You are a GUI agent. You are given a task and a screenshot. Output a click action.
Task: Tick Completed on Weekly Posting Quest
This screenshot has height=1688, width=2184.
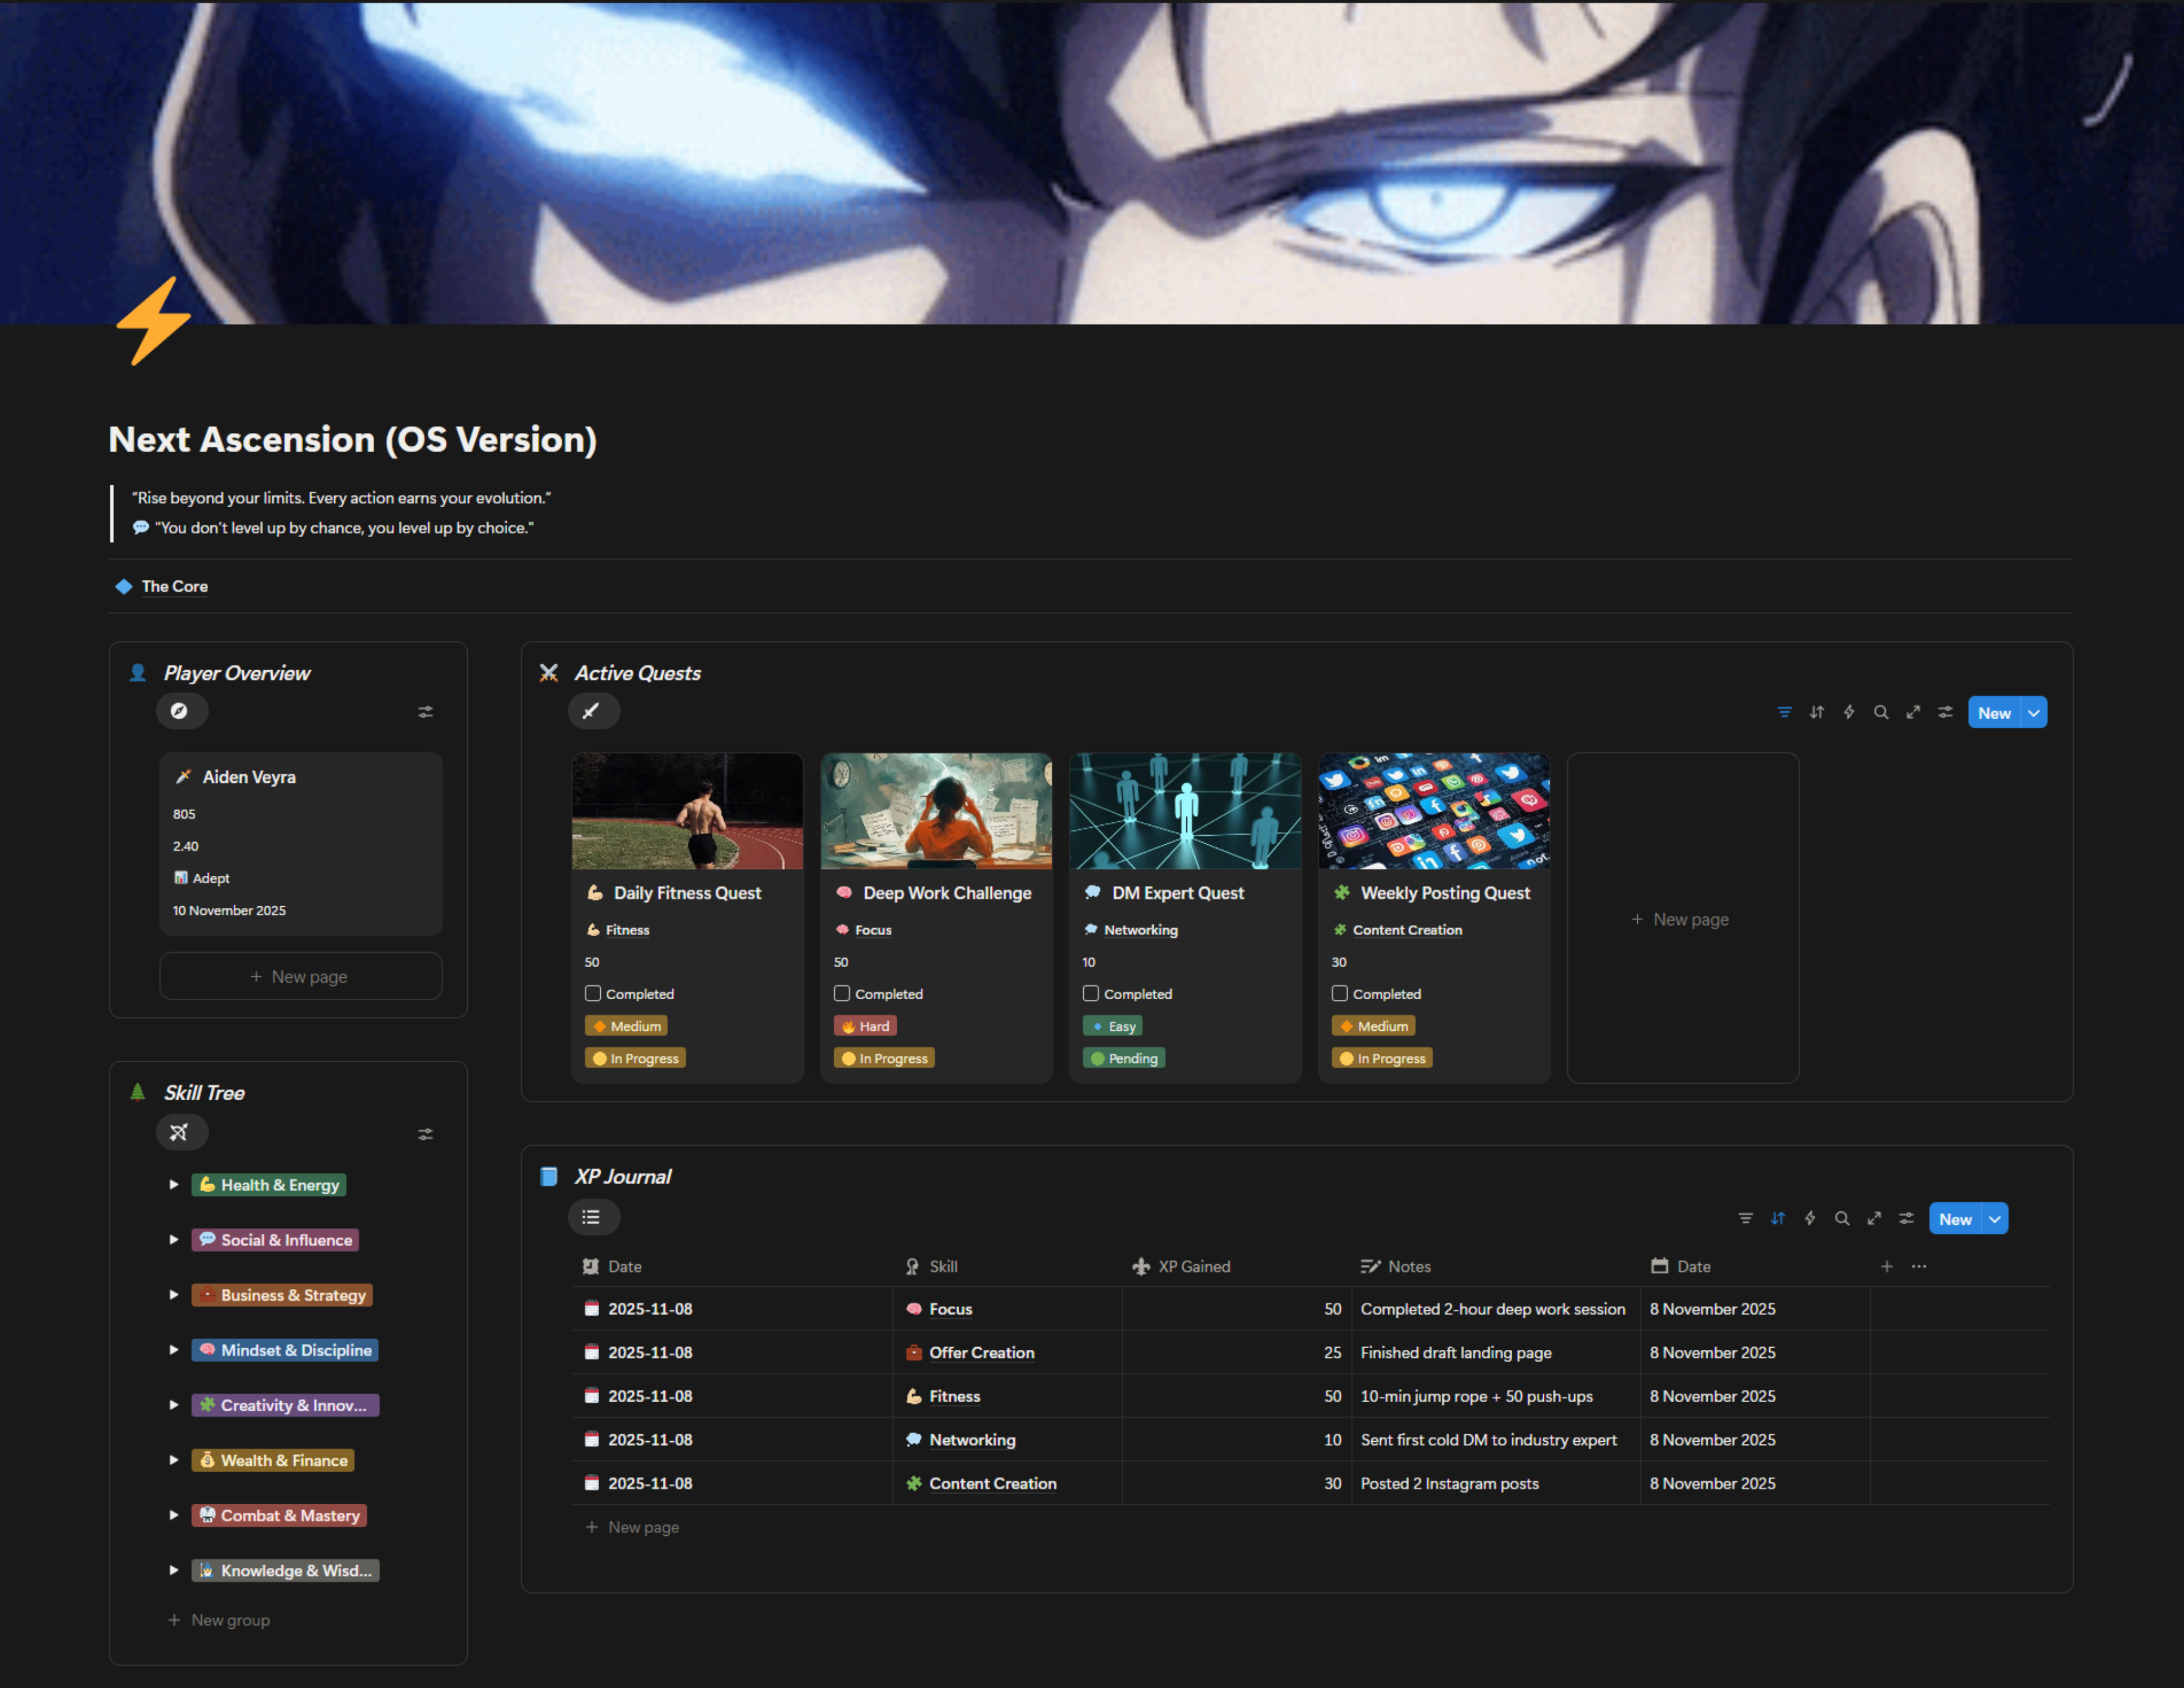[x=1339, y=993]
